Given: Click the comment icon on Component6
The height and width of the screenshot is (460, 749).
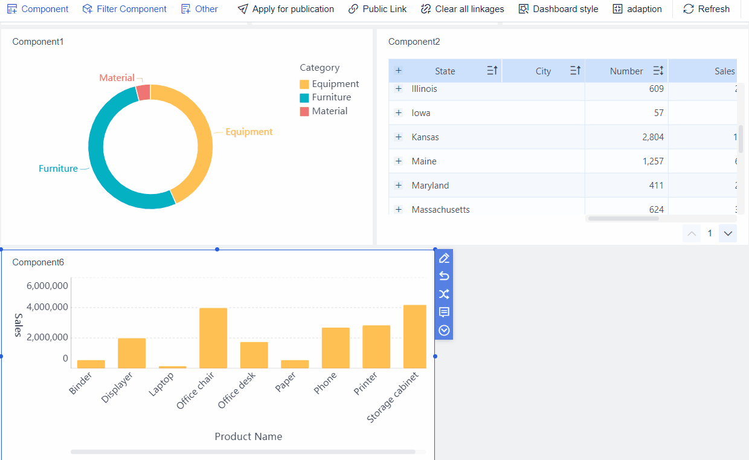Looking at the screenshot, I should (444, 313).
